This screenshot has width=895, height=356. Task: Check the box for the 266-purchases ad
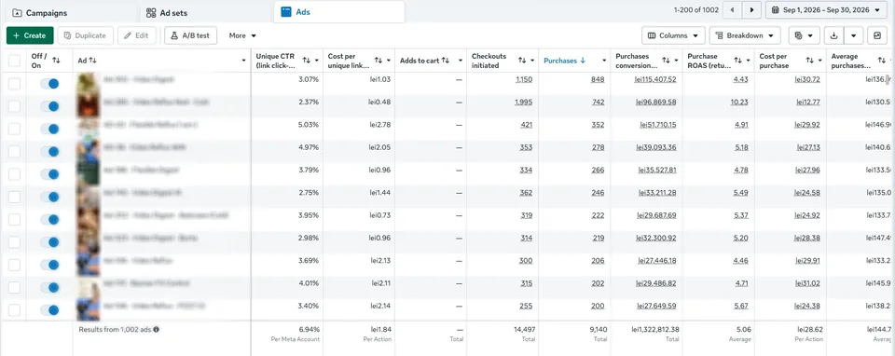[14, 174]
